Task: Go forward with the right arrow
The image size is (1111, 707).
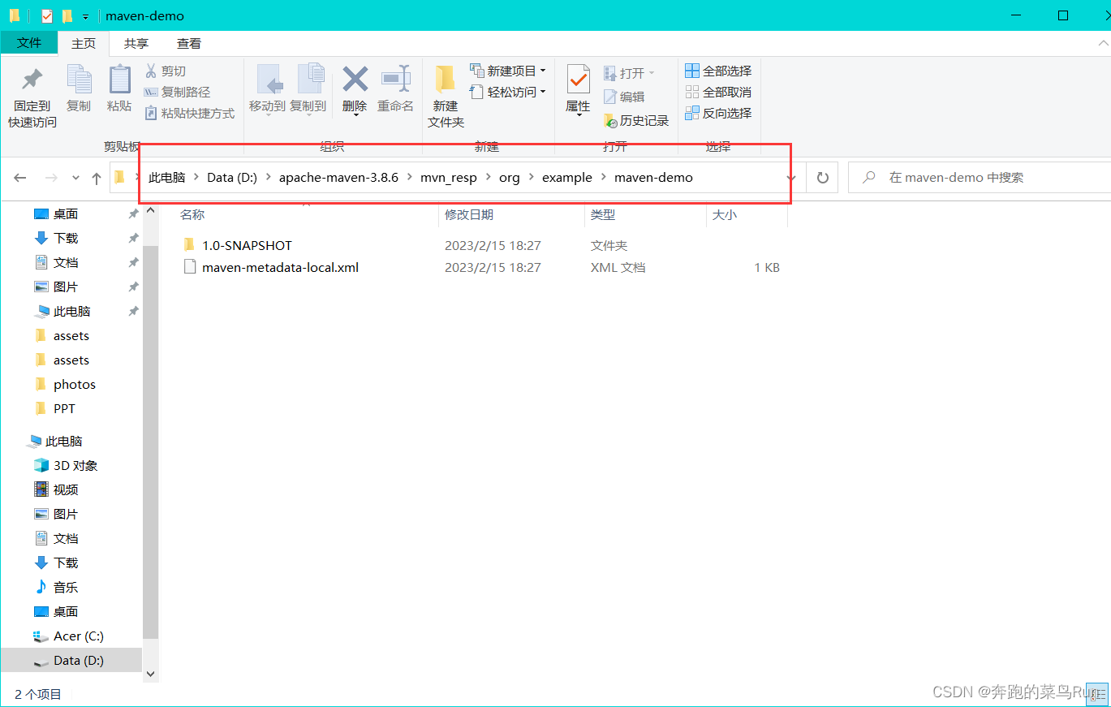Action: click(x=50, y=178)
